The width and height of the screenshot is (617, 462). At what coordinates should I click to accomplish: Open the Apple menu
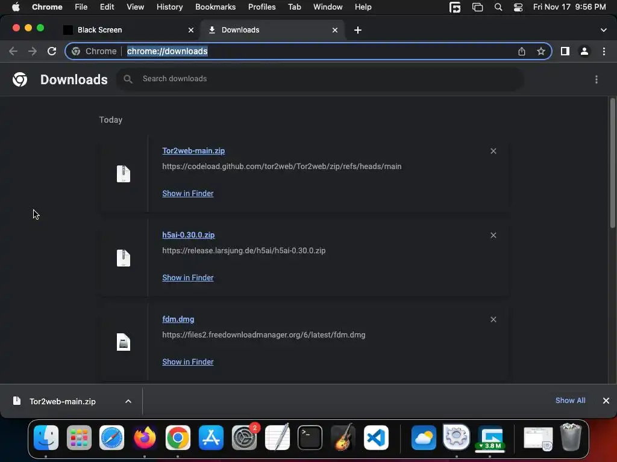tap(16, 7)
